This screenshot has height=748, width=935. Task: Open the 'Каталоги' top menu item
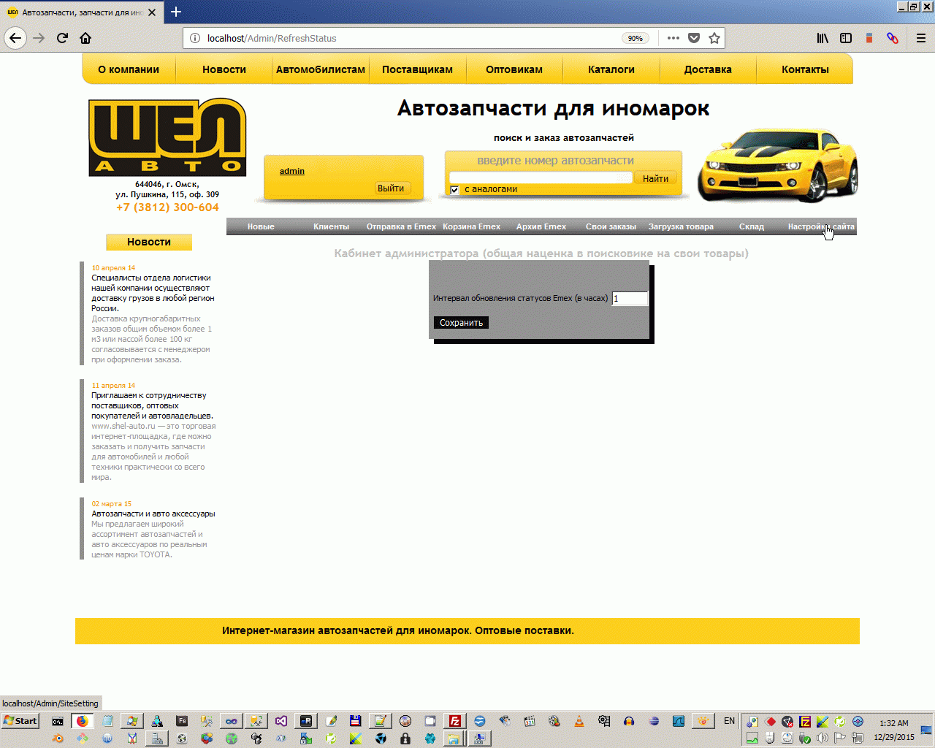click(x=611, y=69)
